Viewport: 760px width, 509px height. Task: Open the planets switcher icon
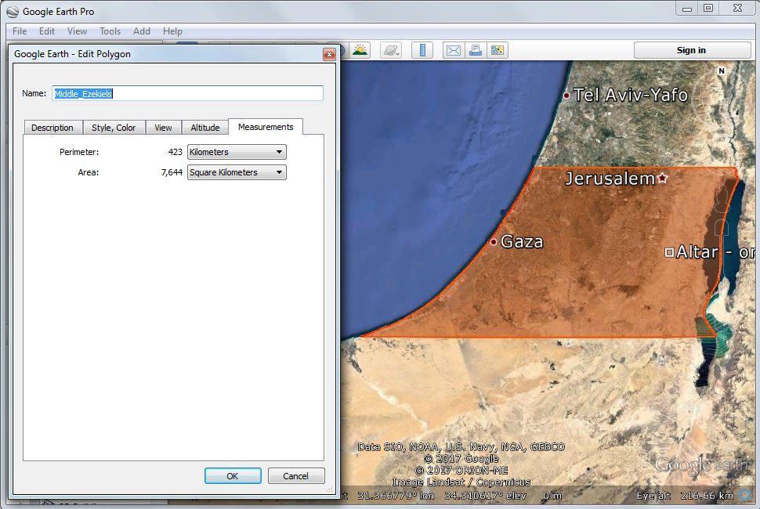pyautogui.click(x=391, y=50)
